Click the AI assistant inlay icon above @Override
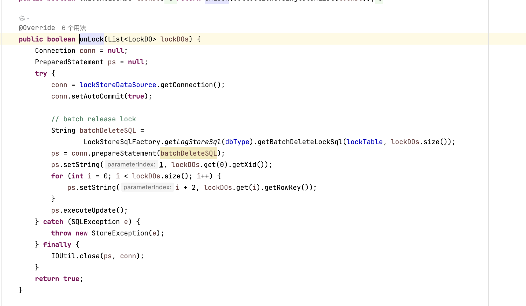Viewport: 526px width, 306px height. coord(22,18)
